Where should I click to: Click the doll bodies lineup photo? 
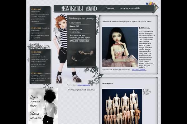click(x=122, y=106)
